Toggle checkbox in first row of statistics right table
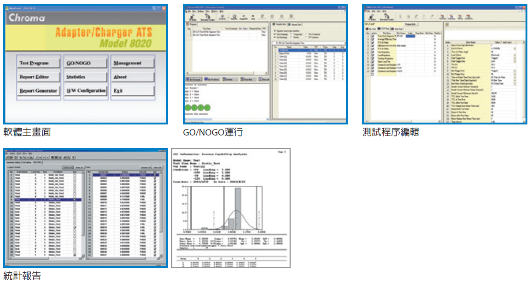This screenshot has height=283, width=532. tap(155, 175)
